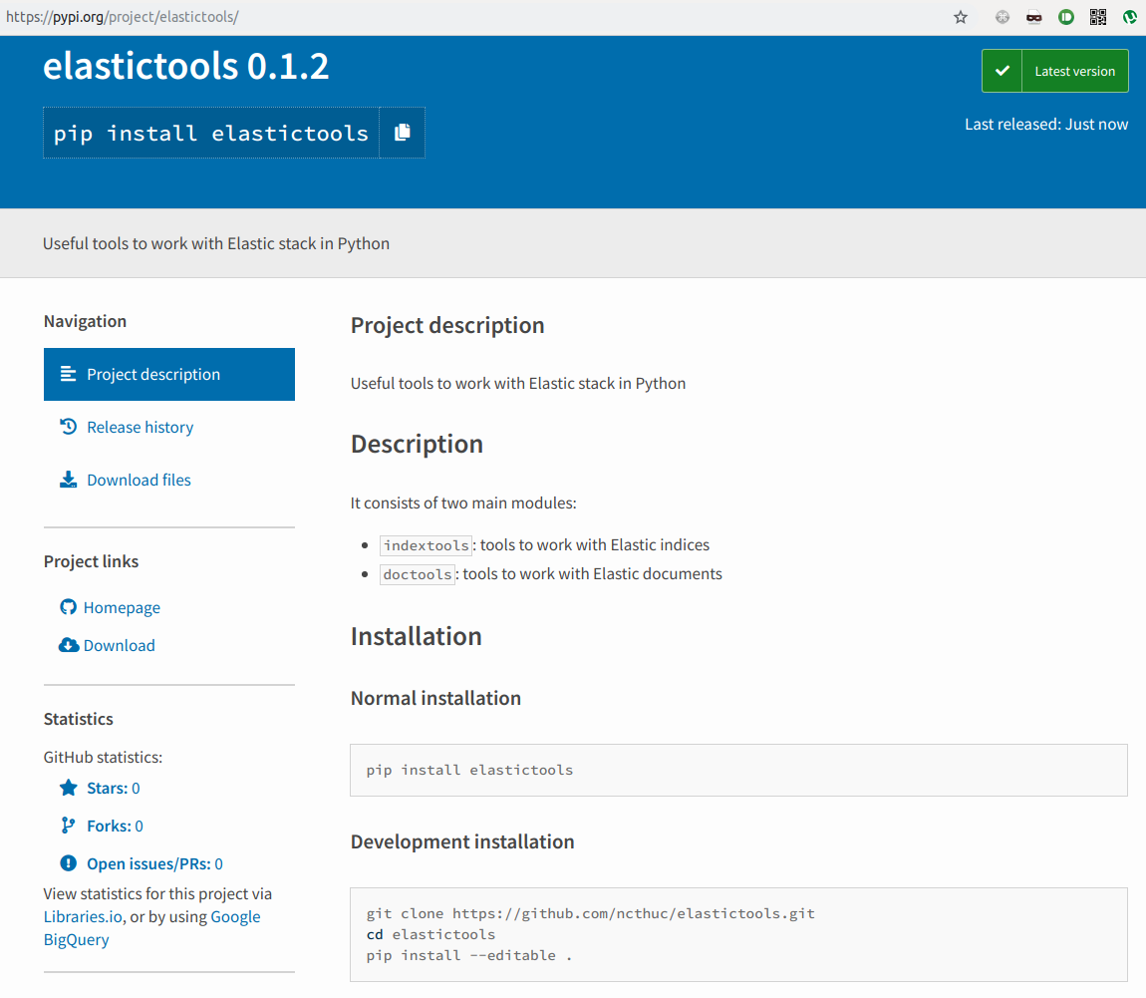Click the 'cd elastictools' code line
The width and height of the screenshot is (1146, 998).
[x=430, y=934]
